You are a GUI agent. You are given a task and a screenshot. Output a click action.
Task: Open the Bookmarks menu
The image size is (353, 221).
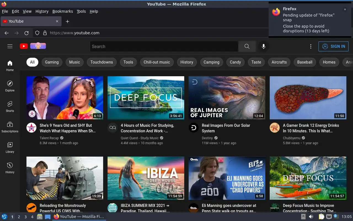tap(63, 11)
